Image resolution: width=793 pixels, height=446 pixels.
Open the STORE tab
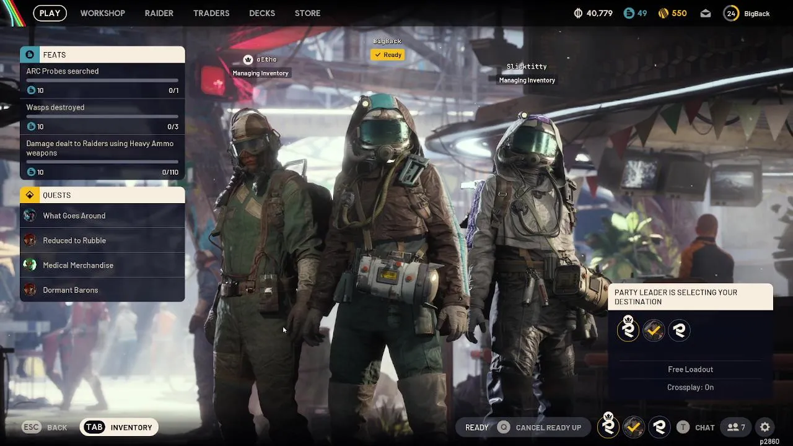[x=307, y=13]
